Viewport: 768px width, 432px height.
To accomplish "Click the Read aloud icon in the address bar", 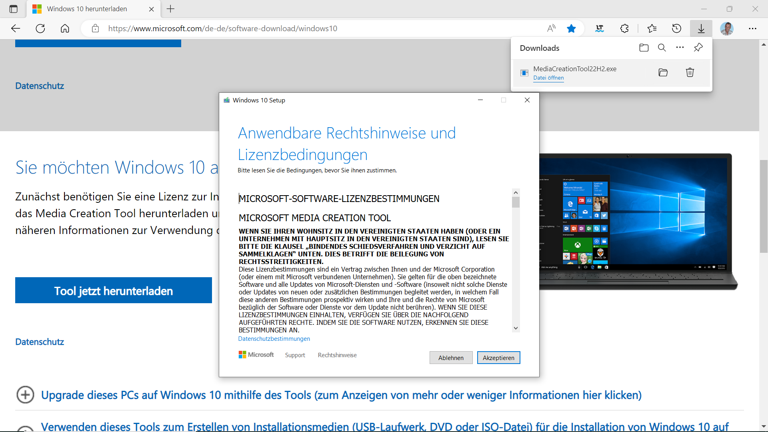I will pos(551,28).
